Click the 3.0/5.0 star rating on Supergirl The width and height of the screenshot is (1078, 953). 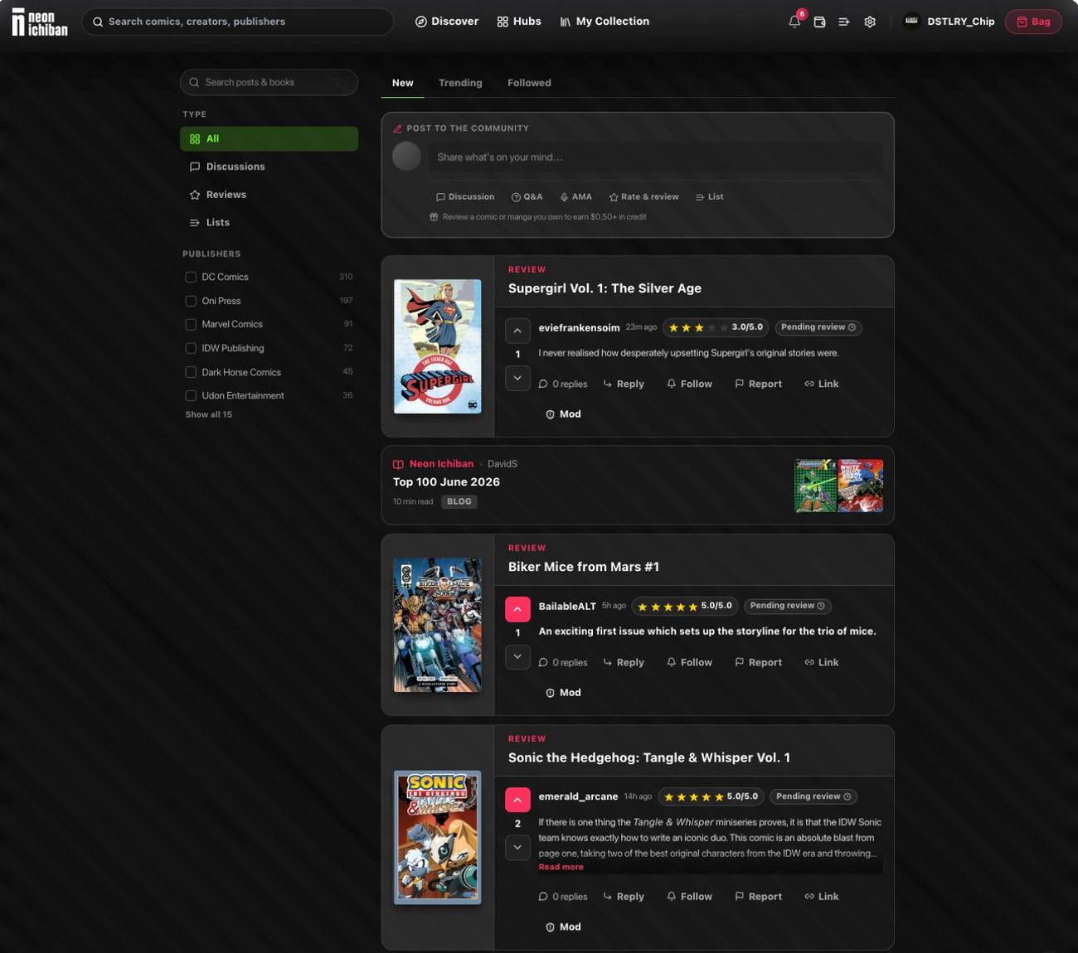coord(716,327)
